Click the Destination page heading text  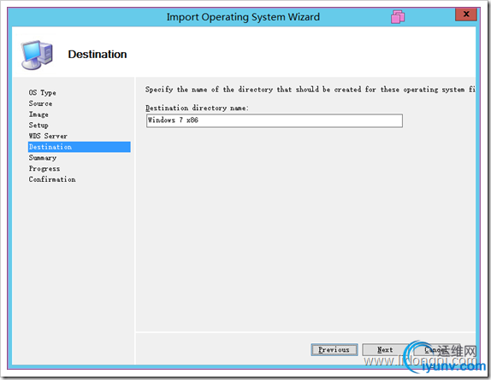pos(98,55)
